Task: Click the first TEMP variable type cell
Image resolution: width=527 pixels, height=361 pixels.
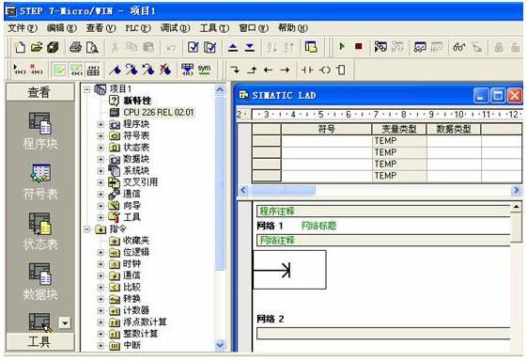Action: click(399, 141)
